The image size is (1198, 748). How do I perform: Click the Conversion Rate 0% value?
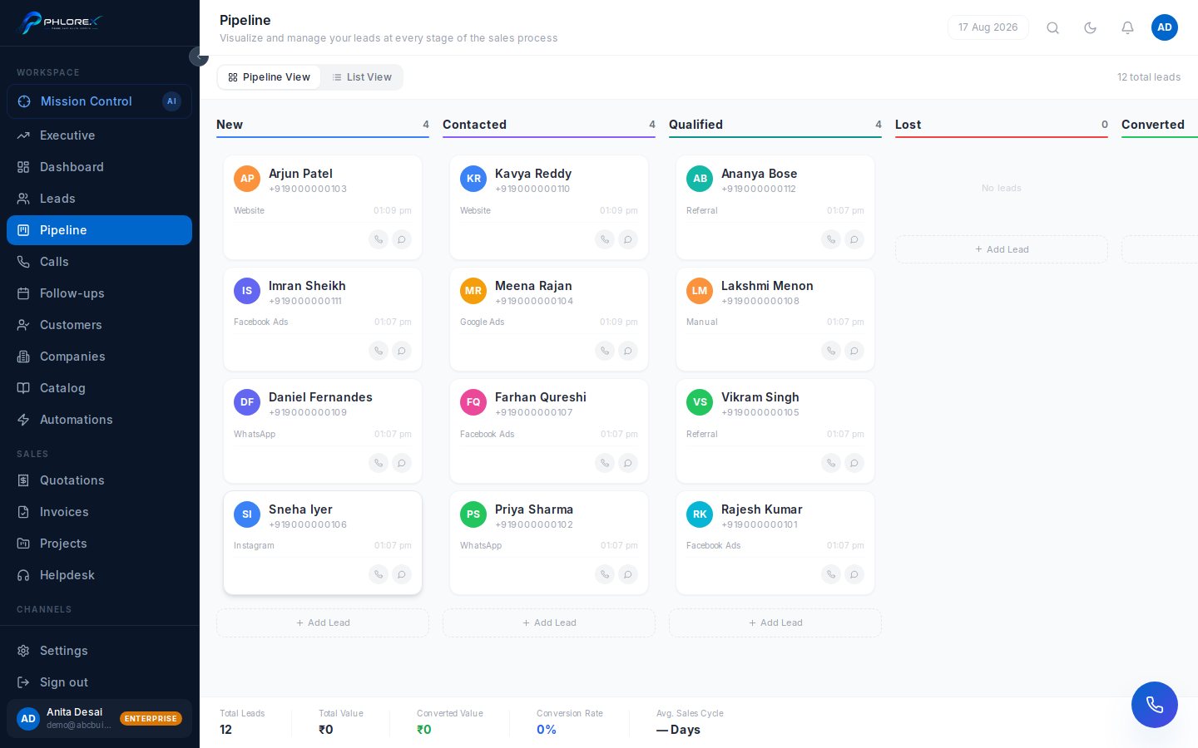pyautogui.click(x=547, y=730)
